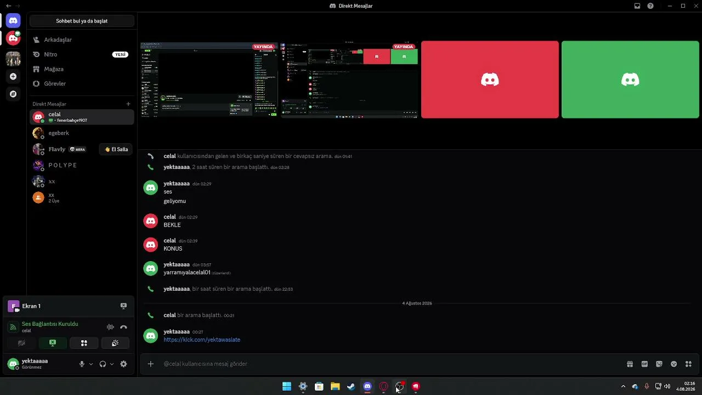
Task: Toggle the camera on
Action: (x=21, y=343)
